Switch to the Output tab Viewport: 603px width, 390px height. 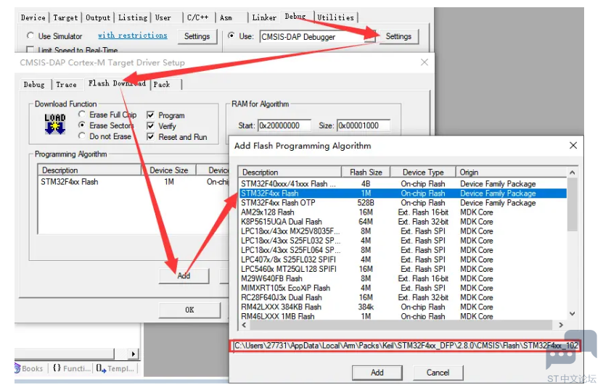(x=98, y=17)
